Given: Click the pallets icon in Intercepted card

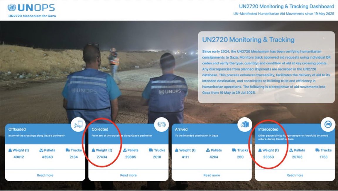Looking at the screenshot, I should point(291,150).
